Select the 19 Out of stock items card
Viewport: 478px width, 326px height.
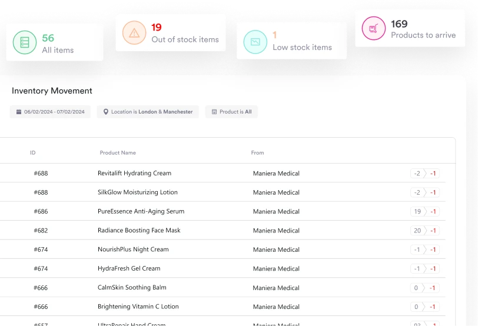(171, 33)
